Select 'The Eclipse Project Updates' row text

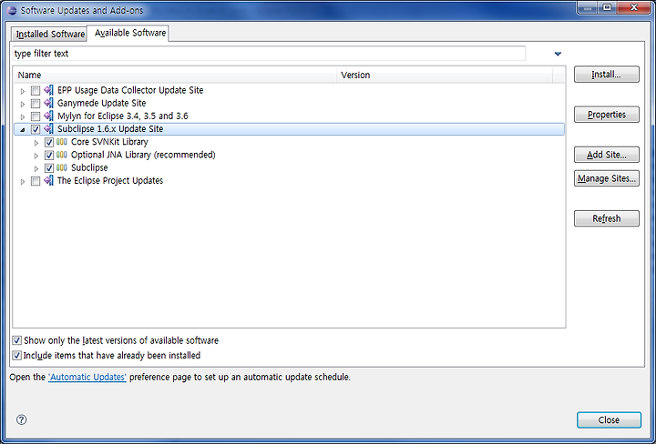click(110, 180)
